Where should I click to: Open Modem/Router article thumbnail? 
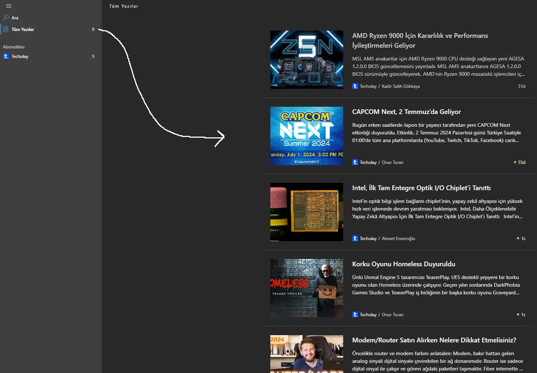click(x=307, y=354)
